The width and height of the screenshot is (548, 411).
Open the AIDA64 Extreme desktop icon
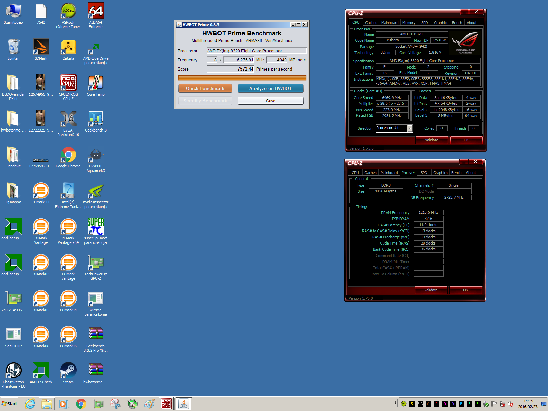(x=96, y=16)
